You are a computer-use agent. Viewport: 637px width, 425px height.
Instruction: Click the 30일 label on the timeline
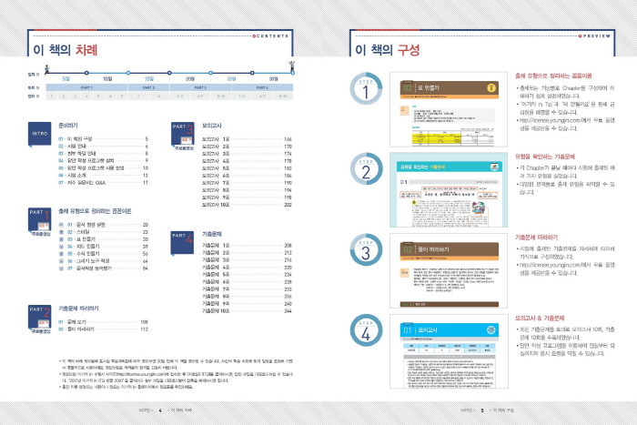click(273, 79)
